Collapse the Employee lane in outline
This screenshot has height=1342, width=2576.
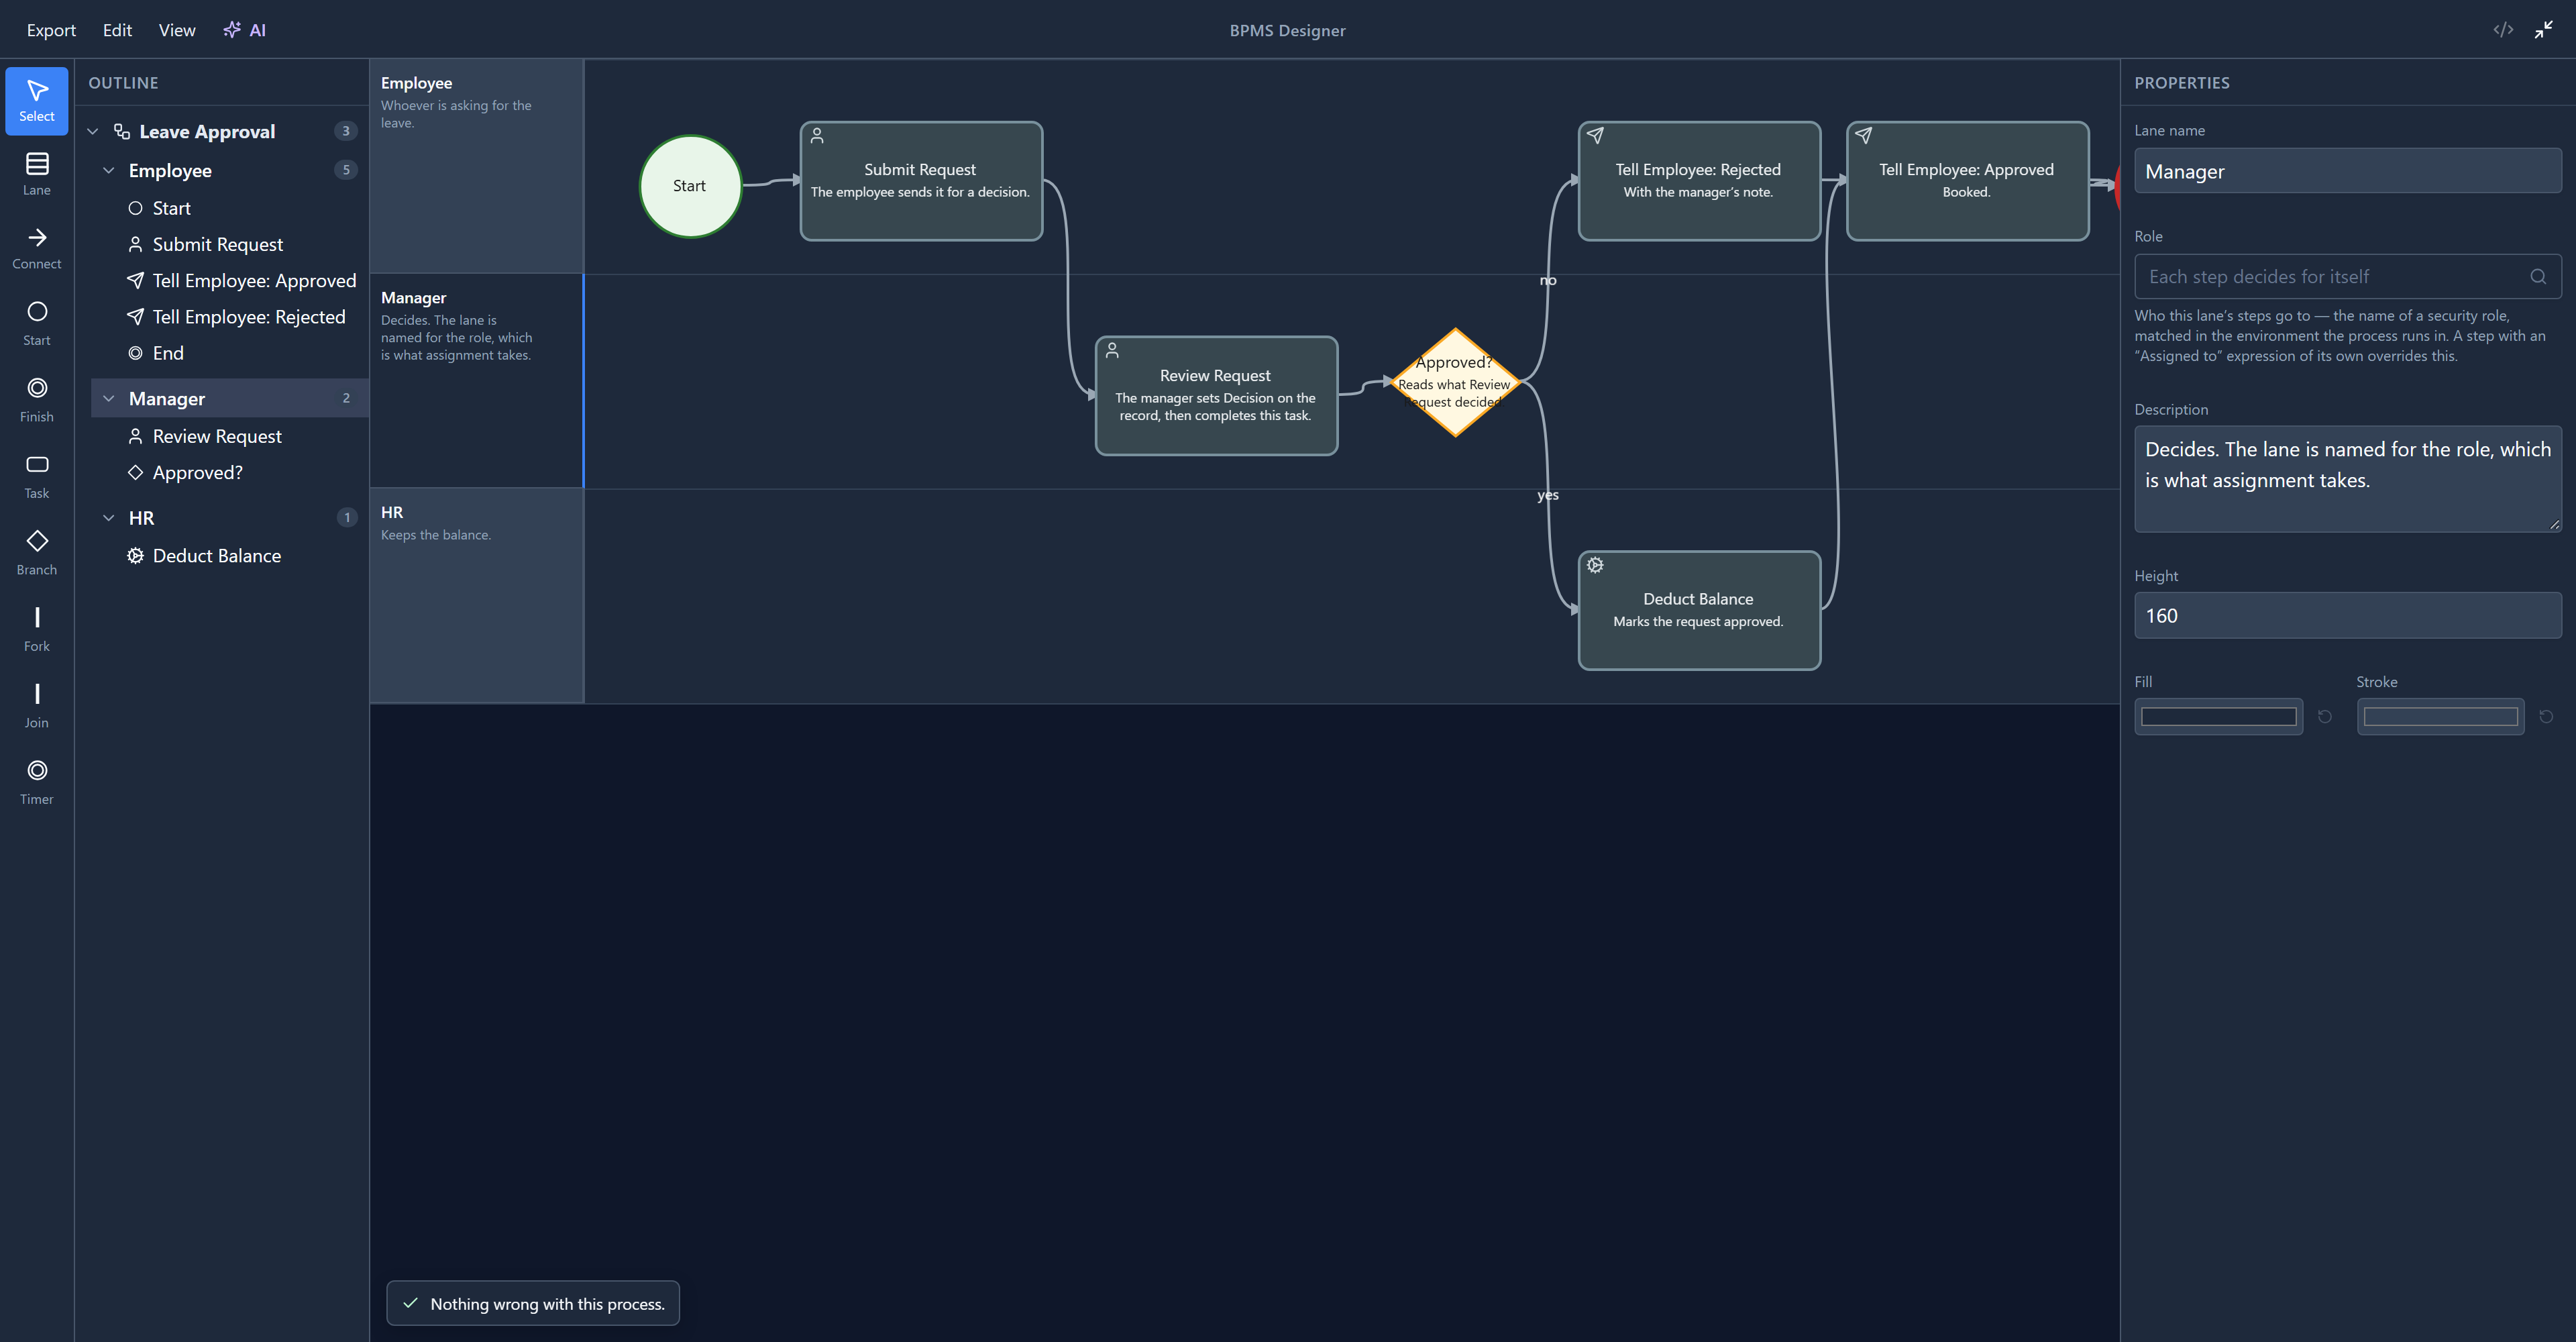(x=109, y=171)
